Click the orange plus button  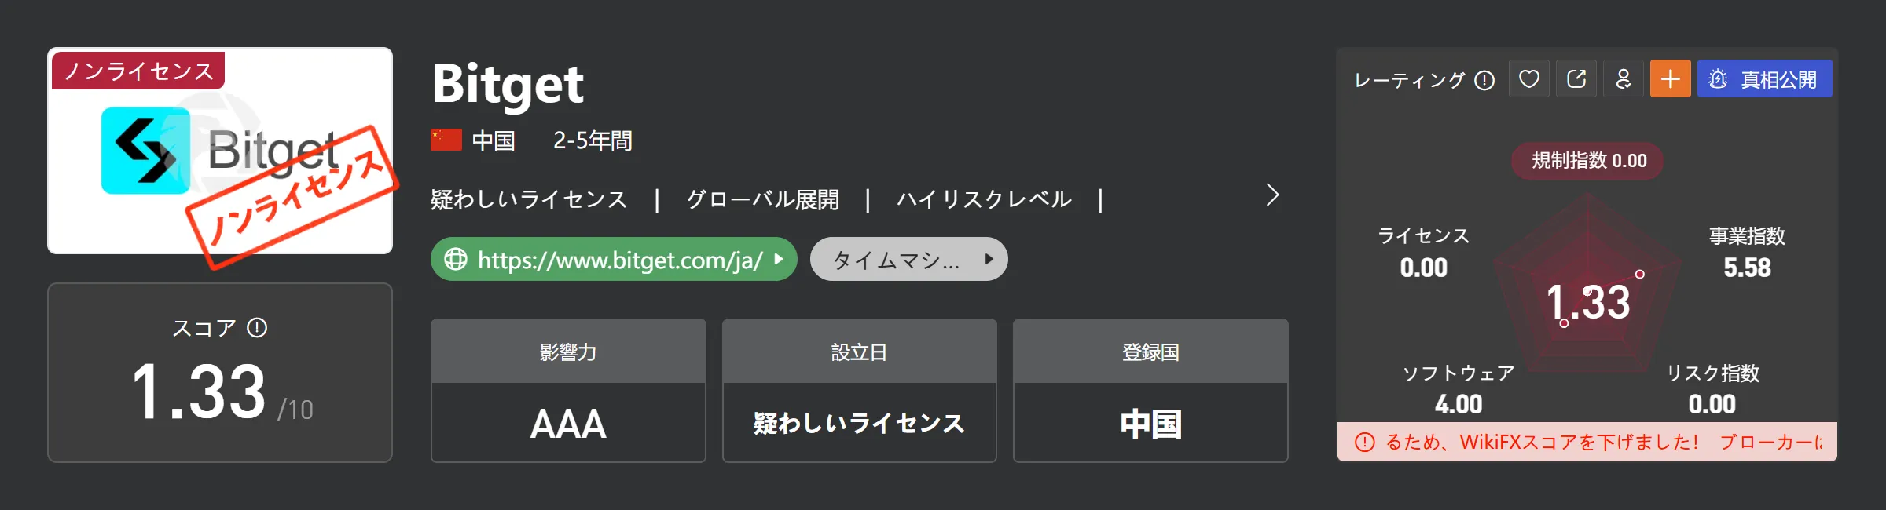pos(1670,79)
